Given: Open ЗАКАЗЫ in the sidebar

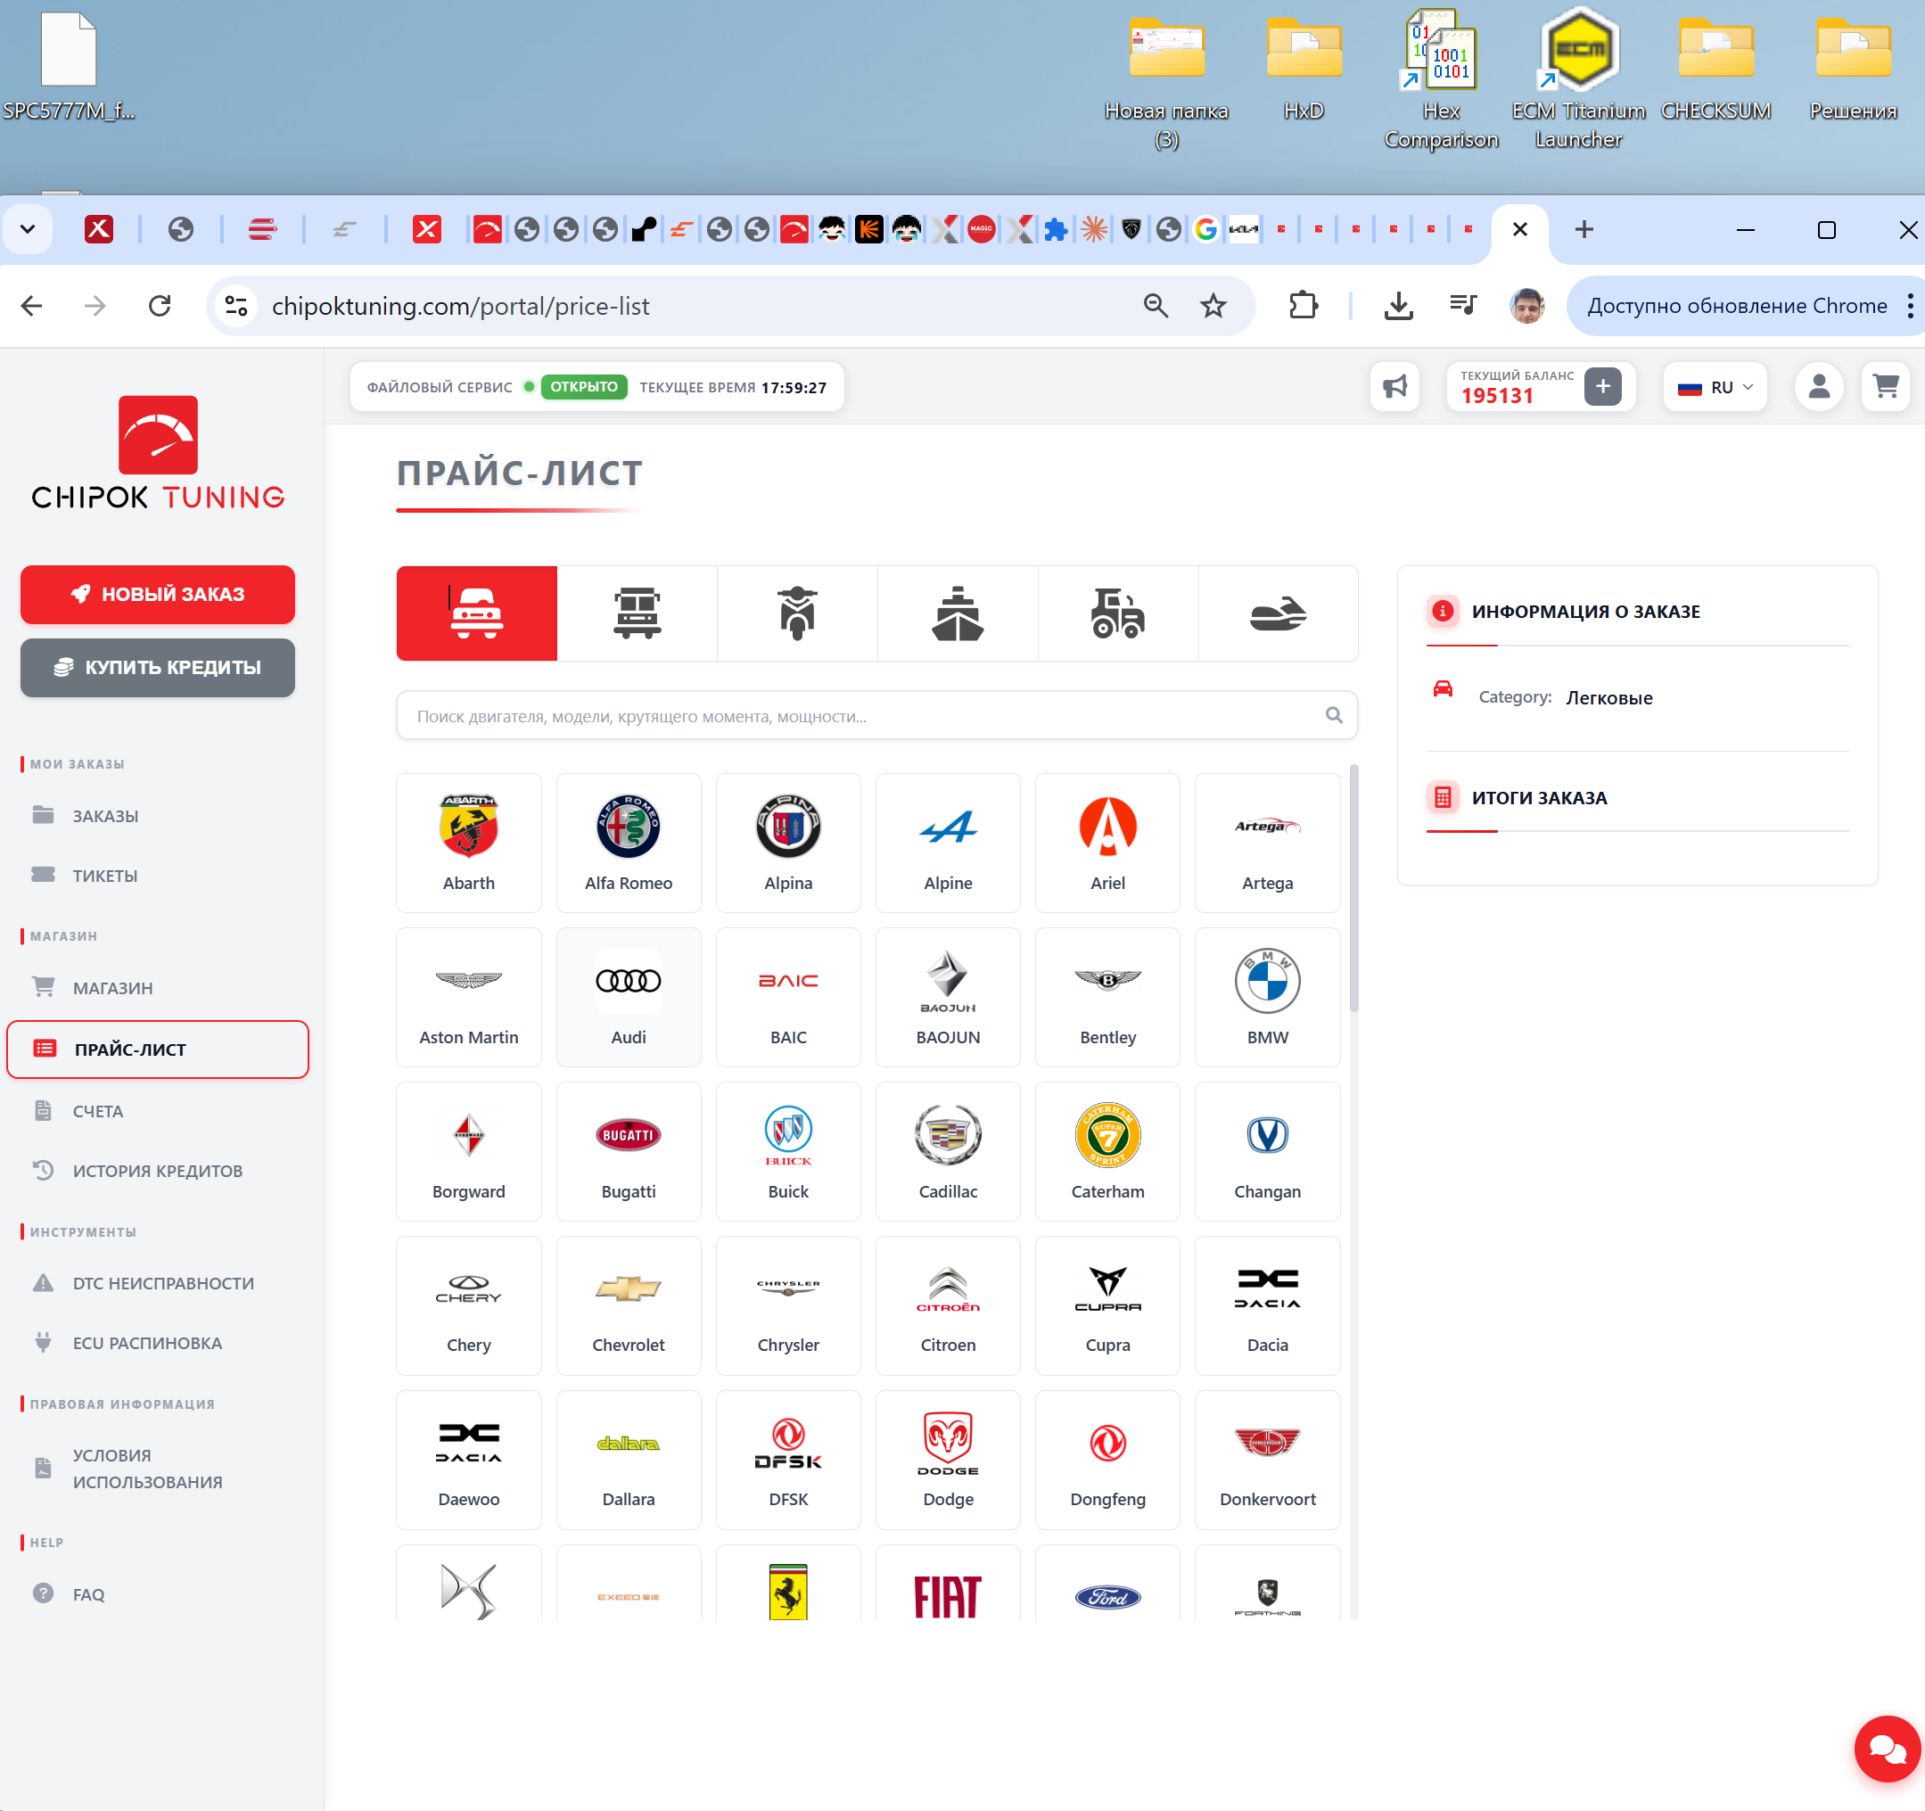Looking at the screenshot, I should click(104, 815).
